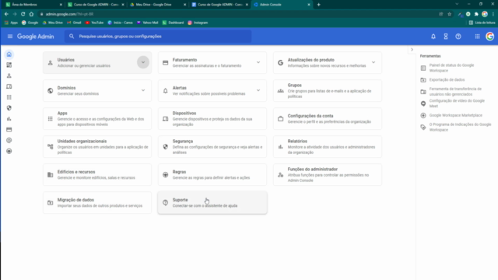Screen dimensions: 498x280
Task: Open Account at-sign icon in sidebar
Action: 9,140
